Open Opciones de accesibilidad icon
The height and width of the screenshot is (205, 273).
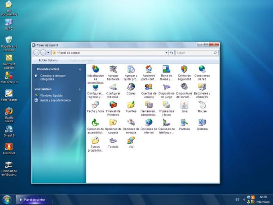[96, 123]
